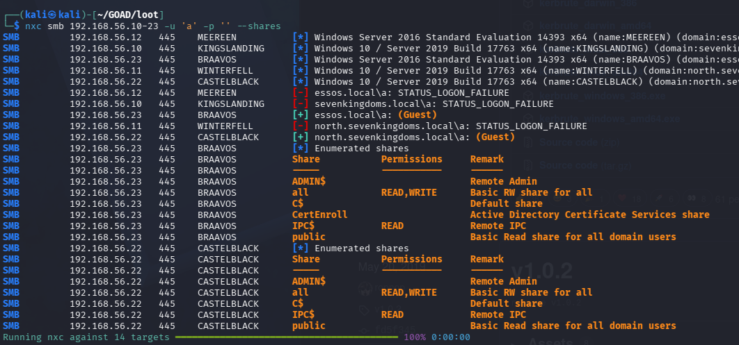This screenshot has height=345, width=739.
Task: Click Basic Read share remark for CASTELBLACK public
Action: 573,326
